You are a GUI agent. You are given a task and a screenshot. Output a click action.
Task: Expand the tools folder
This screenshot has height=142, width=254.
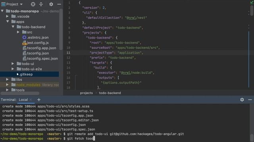click(7, 90)
